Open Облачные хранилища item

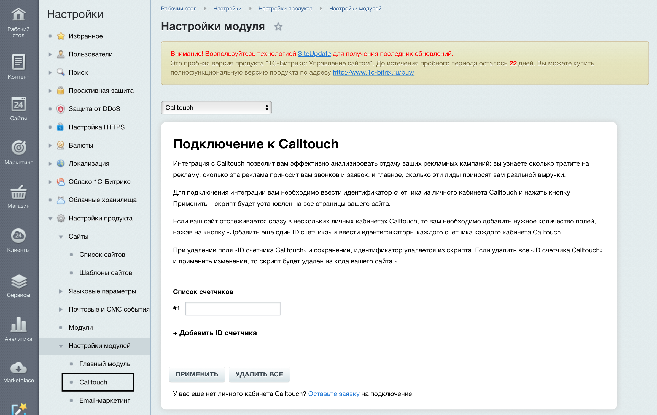pyautogui.click(x=103, y=200)
